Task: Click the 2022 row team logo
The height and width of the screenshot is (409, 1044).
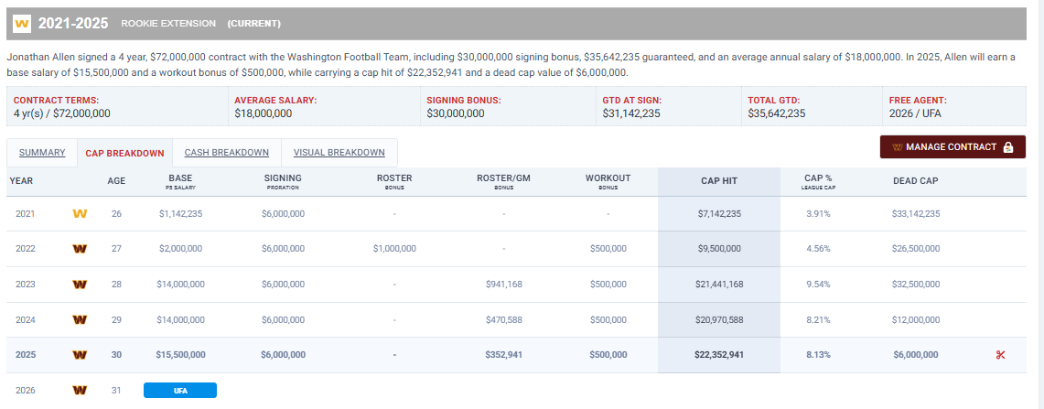Action: click(80, 249)
